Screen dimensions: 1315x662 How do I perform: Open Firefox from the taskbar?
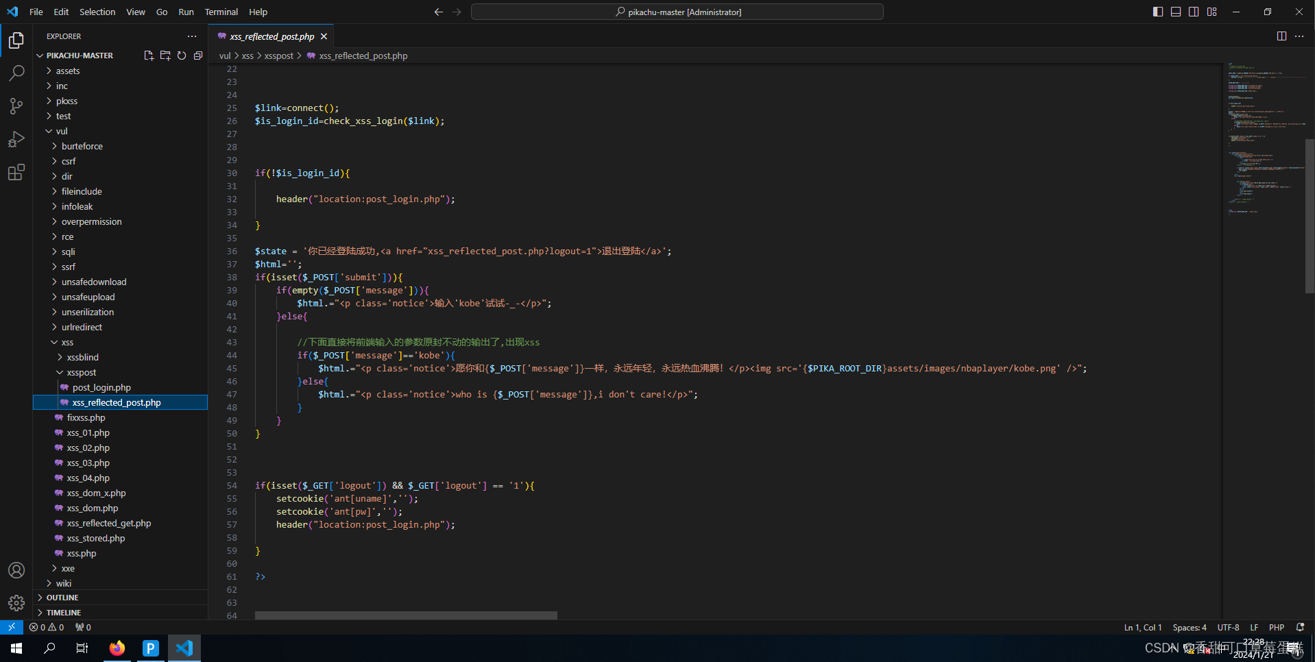(x=117, y=648)
